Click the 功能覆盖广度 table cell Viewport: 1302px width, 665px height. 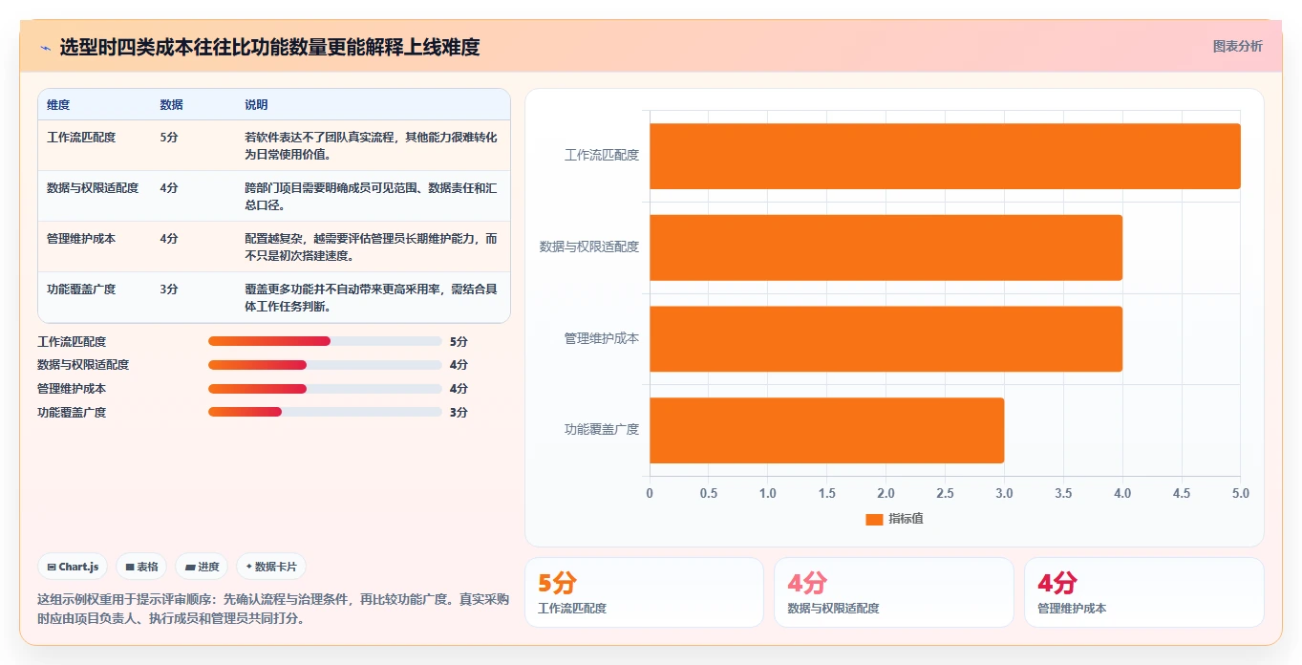[x=81, y=290]
